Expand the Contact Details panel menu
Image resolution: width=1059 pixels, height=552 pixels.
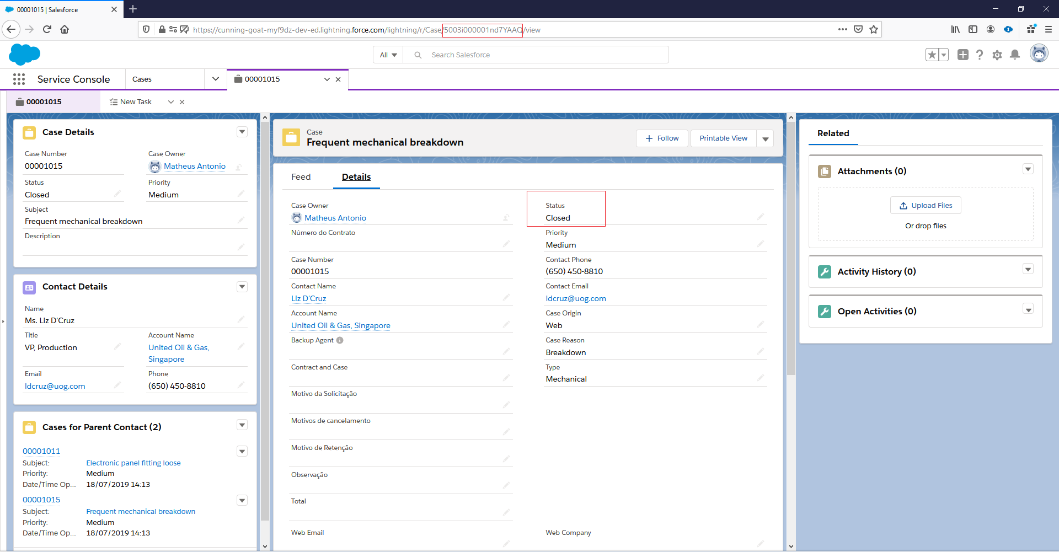coord(242,287)
